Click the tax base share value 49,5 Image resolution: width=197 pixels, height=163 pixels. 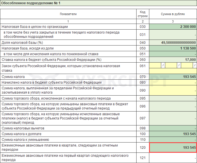[x=173, y=43]
